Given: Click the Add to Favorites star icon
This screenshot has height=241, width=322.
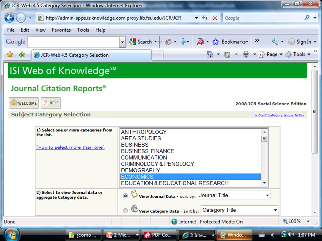Looking at the screenshot, I should 22,54.
